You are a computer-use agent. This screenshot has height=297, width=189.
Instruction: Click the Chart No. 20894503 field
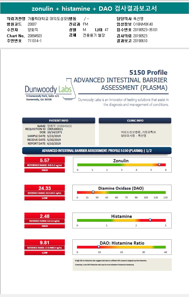24,36
